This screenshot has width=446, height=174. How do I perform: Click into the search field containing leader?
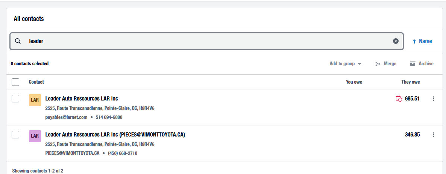[x=207, y=41]
